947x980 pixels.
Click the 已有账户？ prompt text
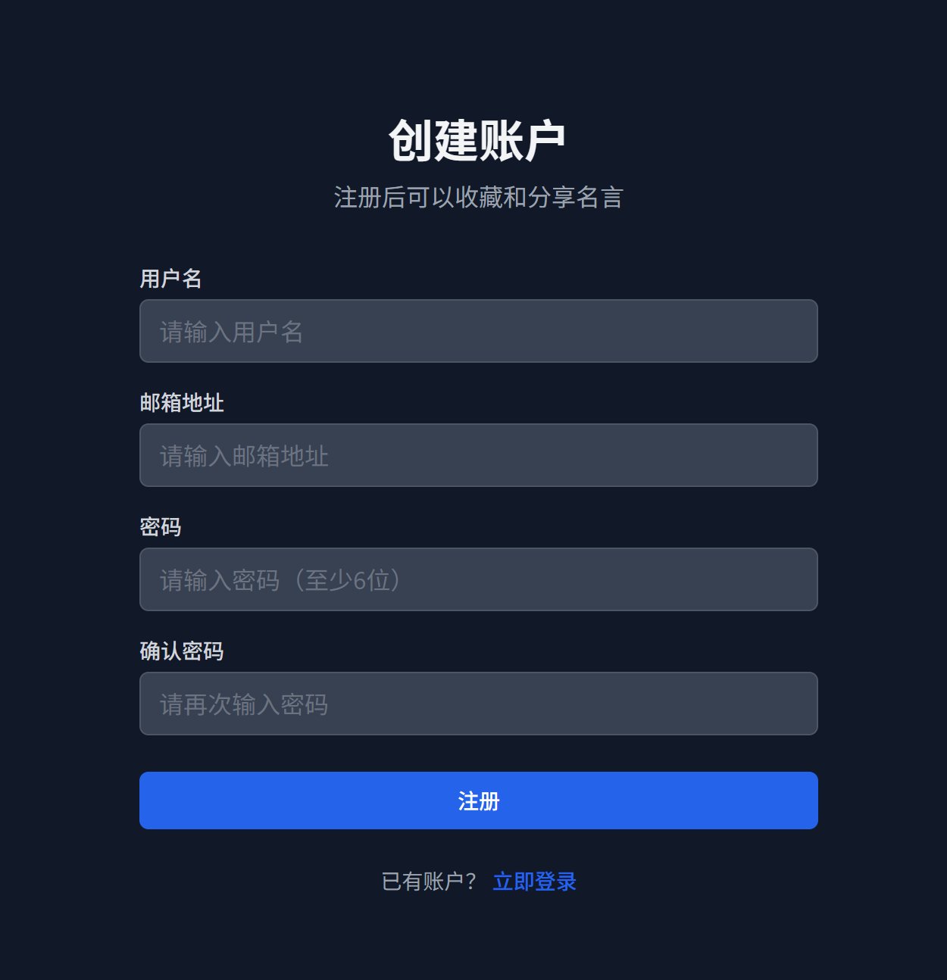pos(429,882)
